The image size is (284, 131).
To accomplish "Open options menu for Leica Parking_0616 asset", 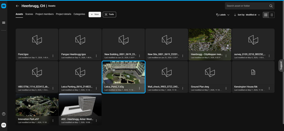I will 96,88.
